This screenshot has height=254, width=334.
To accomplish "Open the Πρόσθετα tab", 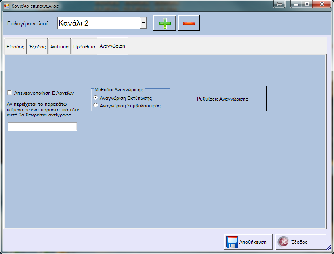I will [84, 46].
